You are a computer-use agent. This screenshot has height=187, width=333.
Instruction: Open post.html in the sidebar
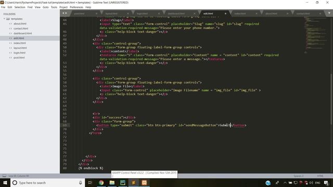pos(19,58)
